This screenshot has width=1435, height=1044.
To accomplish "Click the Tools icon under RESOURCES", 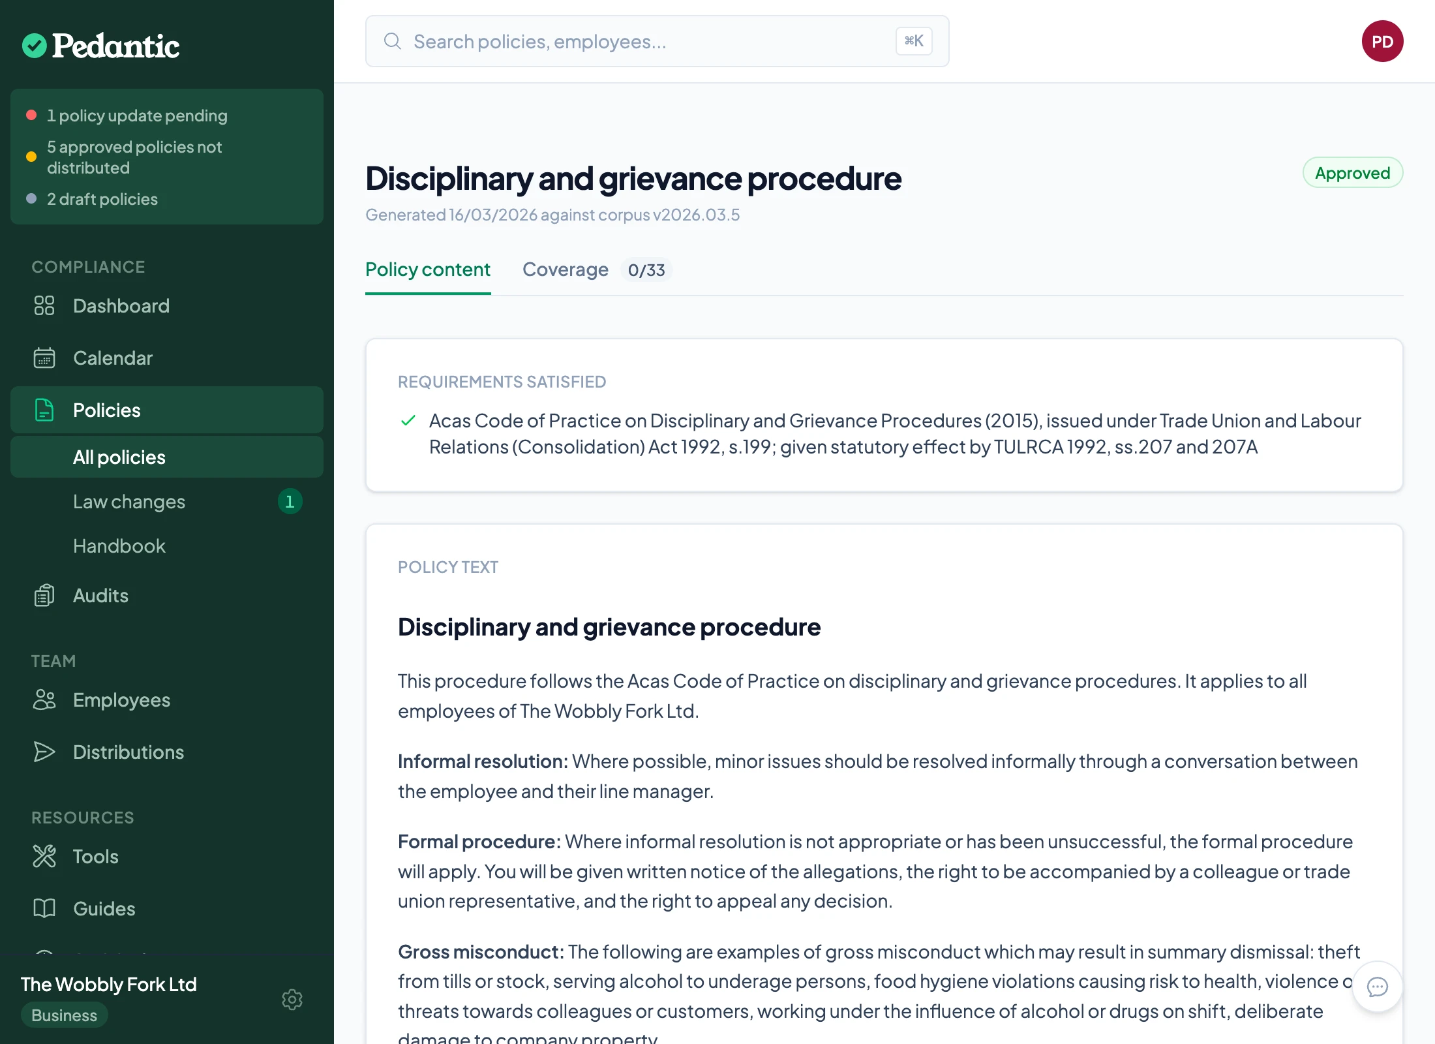I will tap(44, 856).
